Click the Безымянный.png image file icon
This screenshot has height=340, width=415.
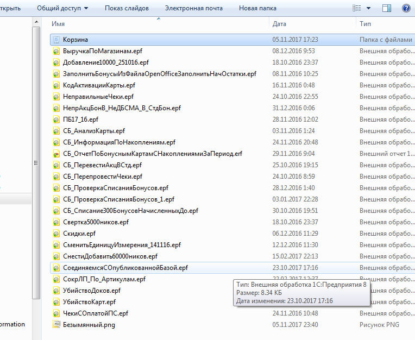pyautogui.click(x=57, y=325)
